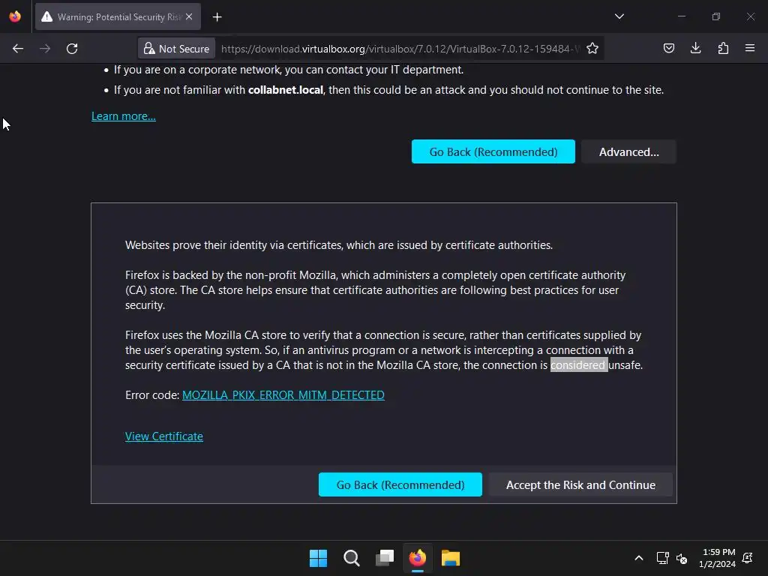Open the clock showing 1:59 PM

point(718,558)
